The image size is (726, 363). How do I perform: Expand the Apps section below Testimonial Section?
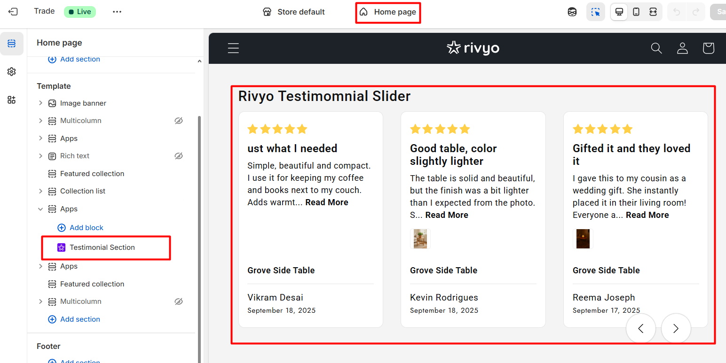click(x=40, y=266)
